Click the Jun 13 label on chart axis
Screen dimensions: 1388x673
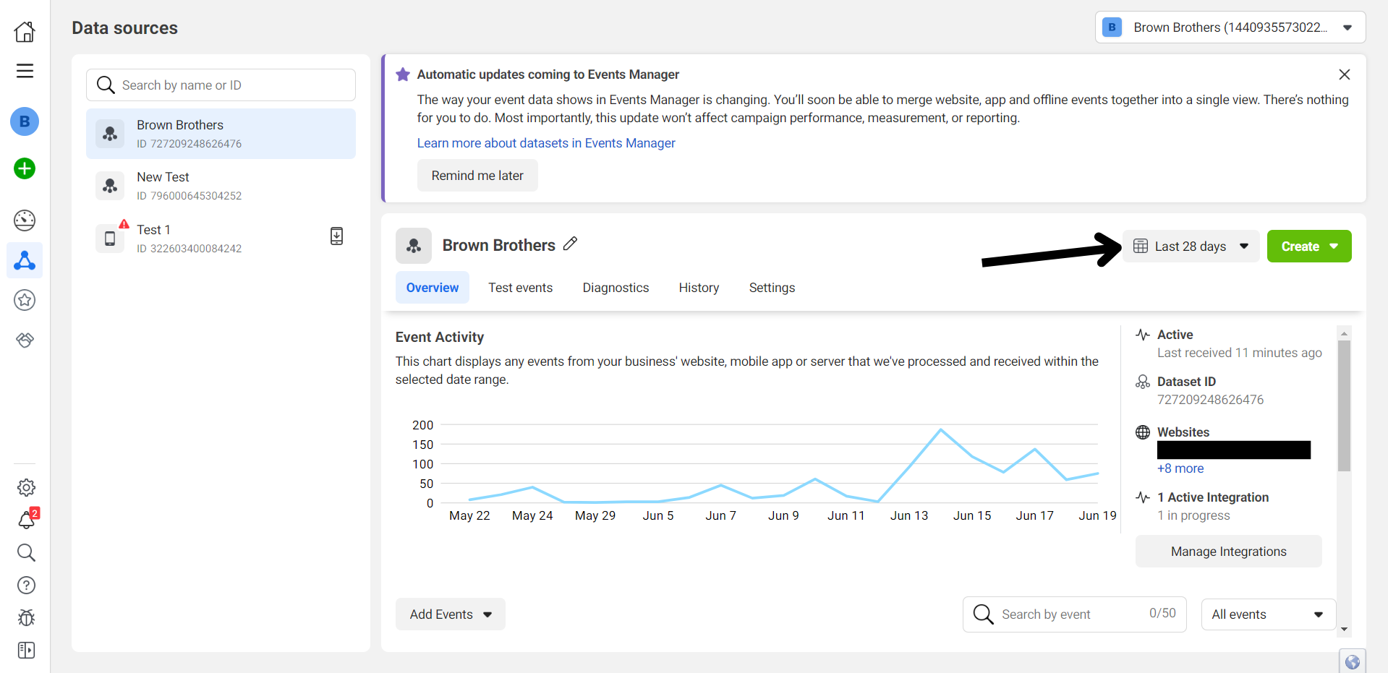[x=909, y=515]
